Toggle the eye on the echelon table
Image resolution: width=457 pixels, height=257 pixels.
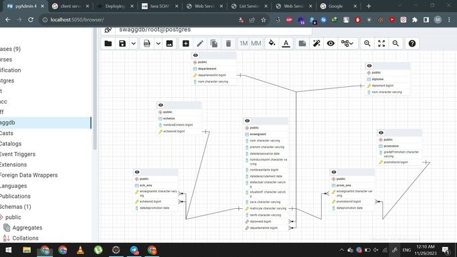(x=161, y=105)
